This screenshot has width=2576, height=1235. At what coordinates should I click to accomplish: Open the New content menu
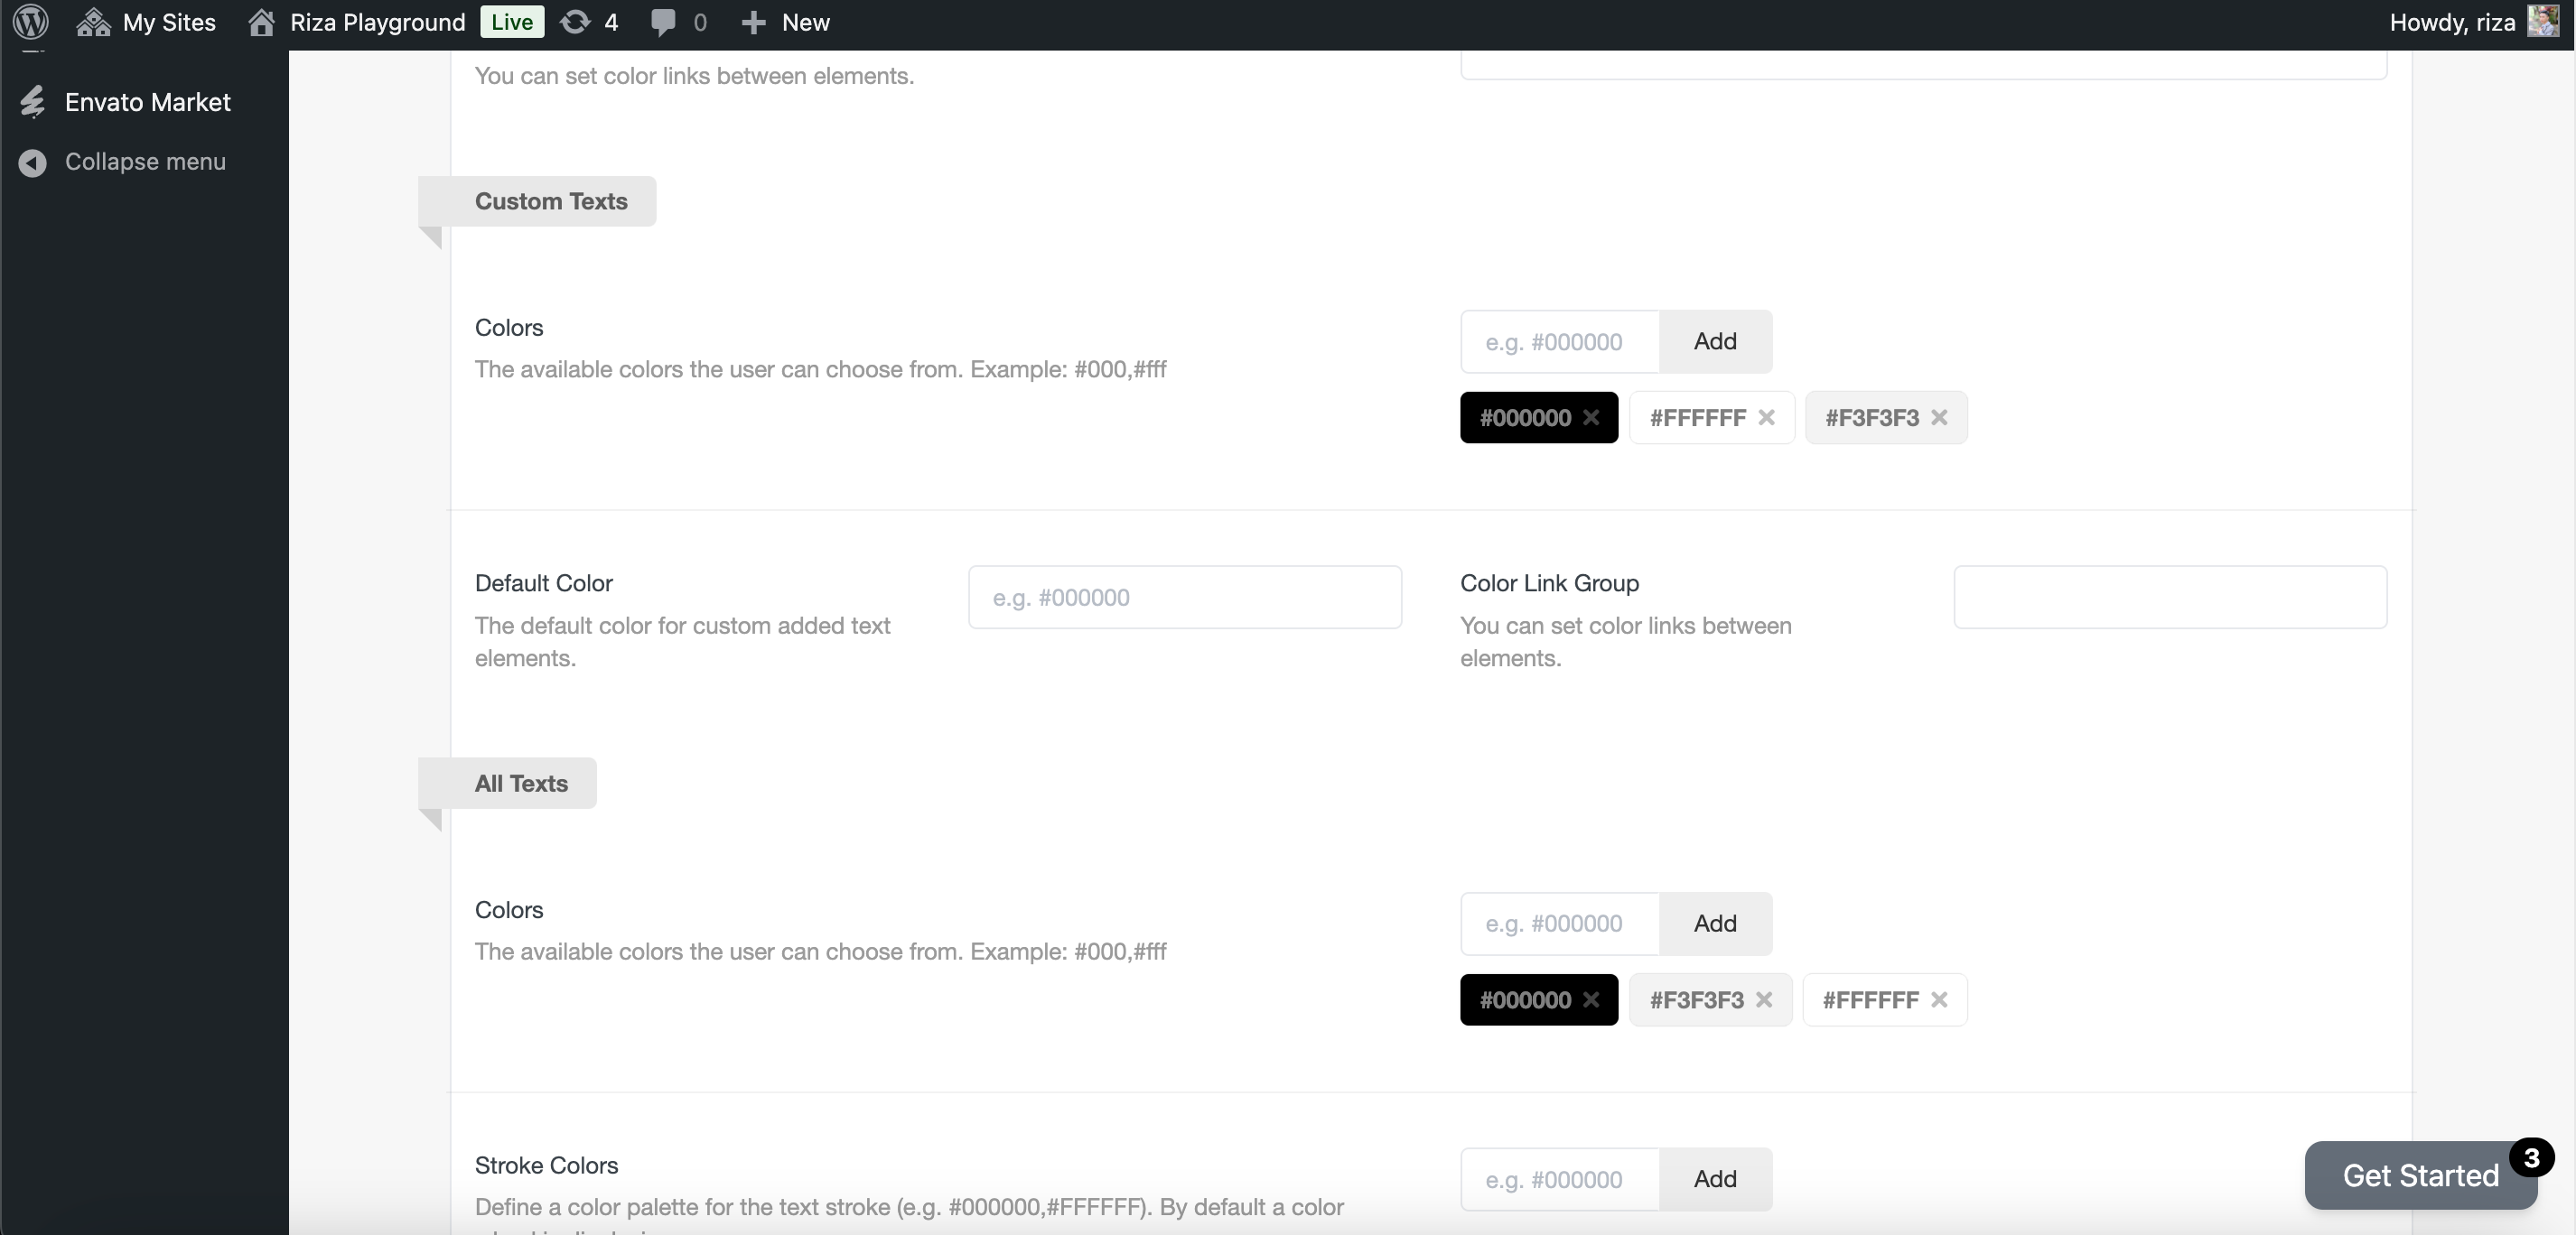click(x=786, y=22)
